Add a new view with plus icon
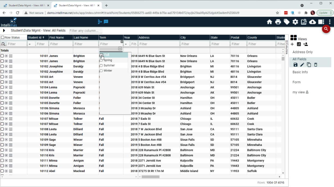The width and height of the screenshot is (334, 187). (x=292, y=44)
